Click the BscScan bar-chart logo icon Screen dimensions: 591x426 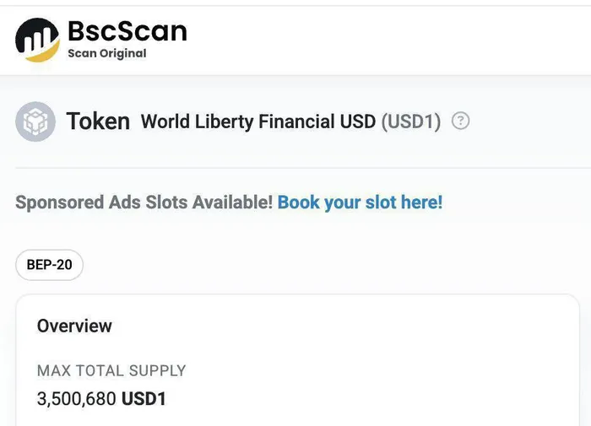(x=37, y=40)
